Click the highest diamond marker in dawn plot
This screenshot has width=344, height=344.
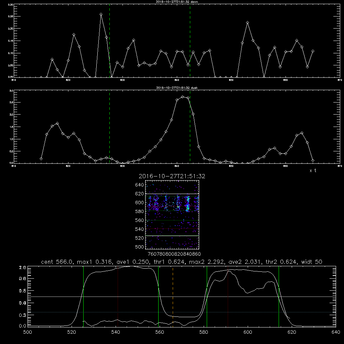tap(101, 14)
